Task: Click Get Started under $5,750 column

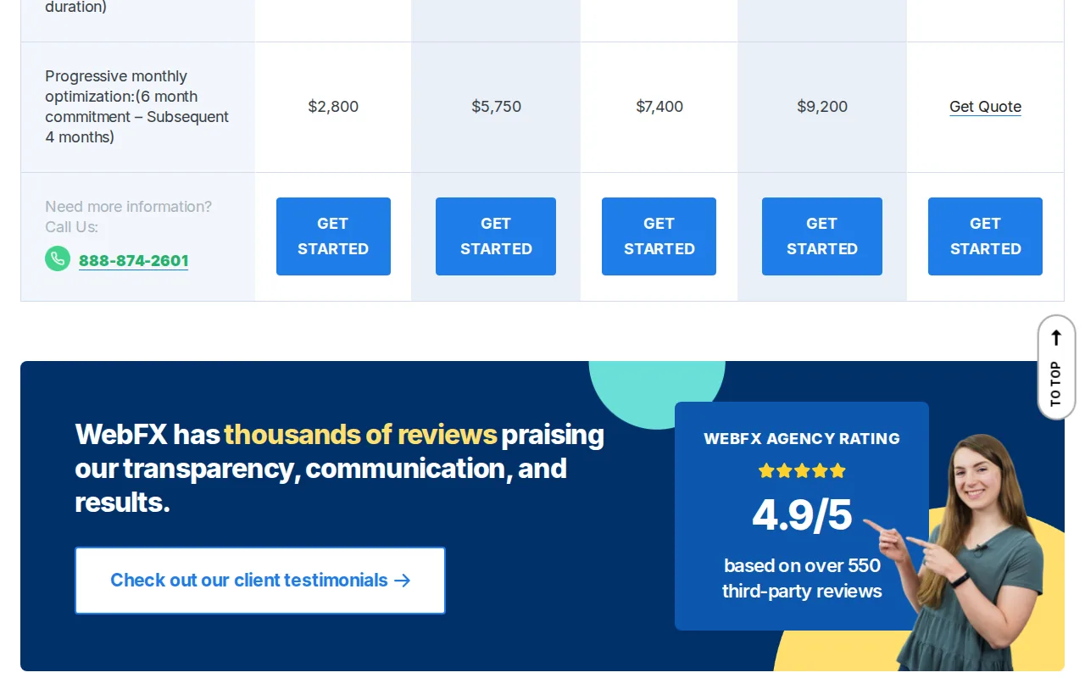Action: [496, 236]
